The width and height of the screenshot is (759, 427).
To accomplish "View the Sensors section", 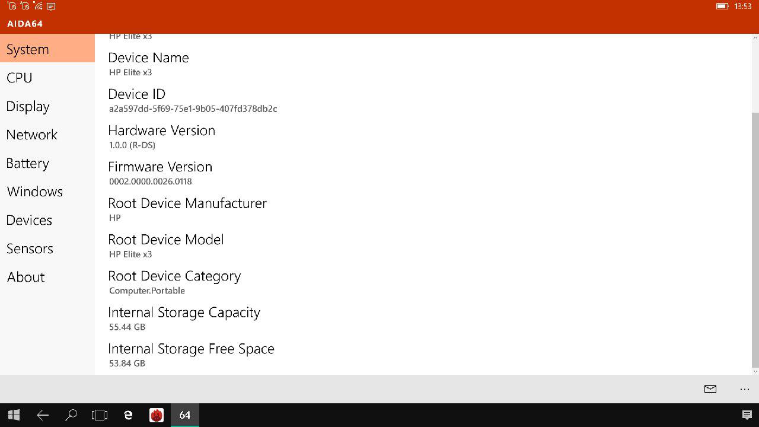I will 47,248.
